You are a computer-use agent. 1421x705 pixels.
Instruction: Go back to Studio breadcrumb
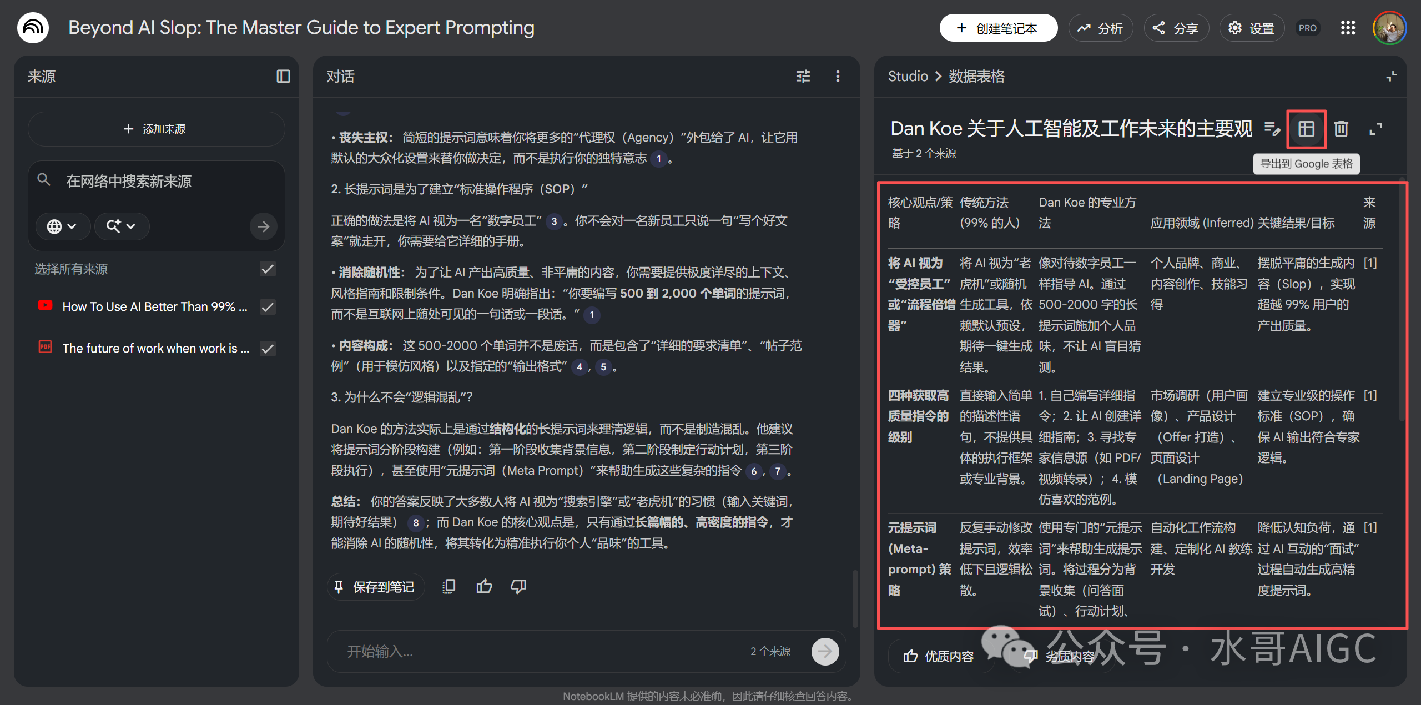[908, 77]
